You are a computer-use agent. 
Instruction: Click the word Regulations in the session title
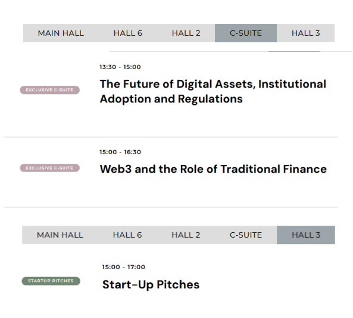(210, 99)
